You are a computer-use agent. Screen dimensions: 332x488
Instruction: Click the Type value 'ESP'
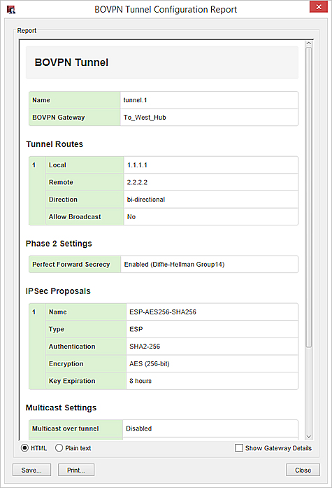(x=136, y=329)
